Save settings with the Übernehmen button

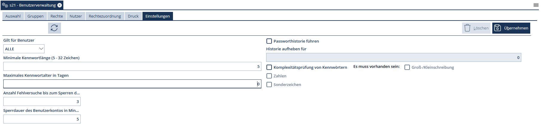(x=511, y=28)
